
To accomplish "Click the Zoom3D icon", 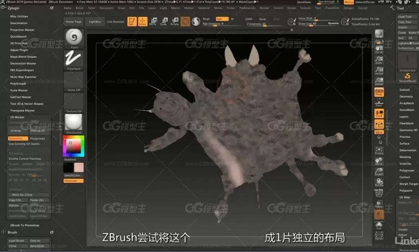I will click(x=379, y=172).
